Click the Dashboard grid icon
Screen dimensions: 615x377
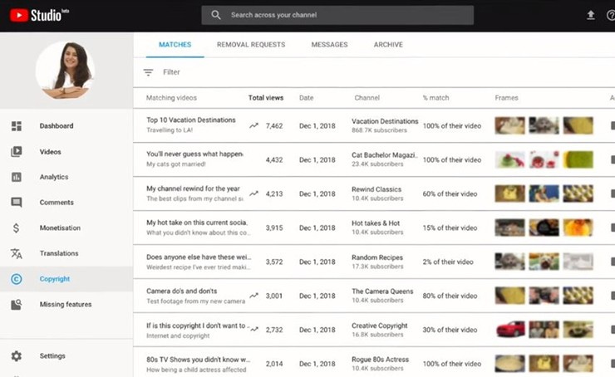17,125
